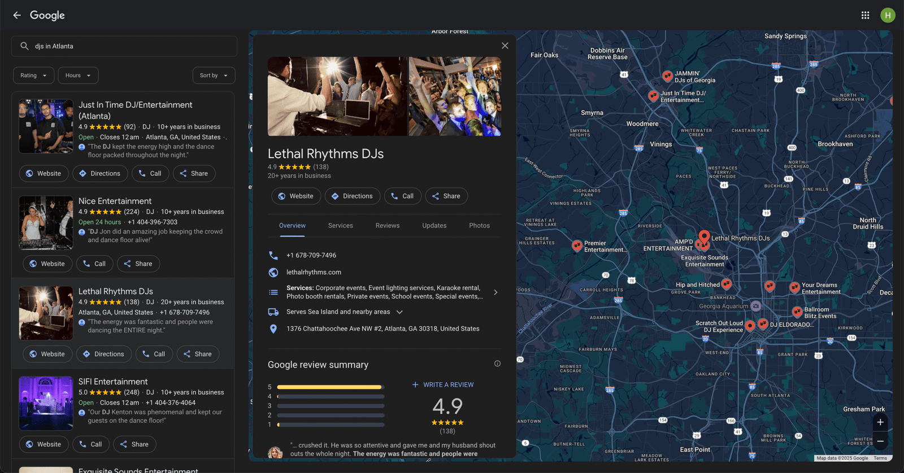Click the location pin icon by the address
This screenshot has width=904, height=473.
click(x=273, y=329)
